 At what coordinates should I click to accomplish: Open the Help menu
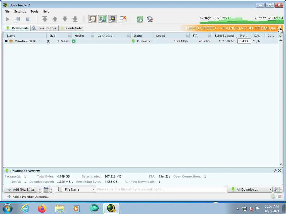(46, 11)
